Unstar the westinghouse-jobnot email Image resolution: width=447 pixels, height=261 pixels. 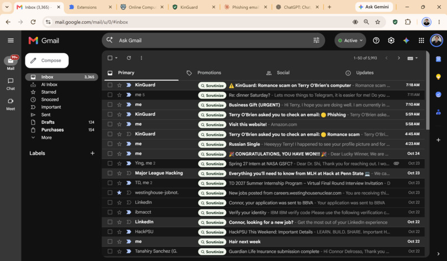[119, 193]
